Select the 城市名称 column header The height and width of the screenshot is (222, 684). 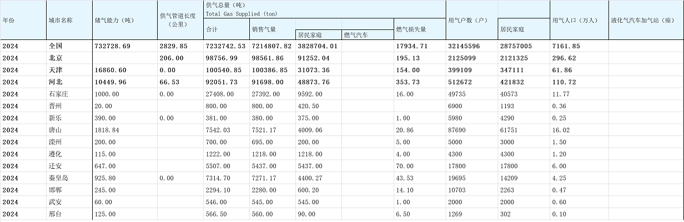61,20
